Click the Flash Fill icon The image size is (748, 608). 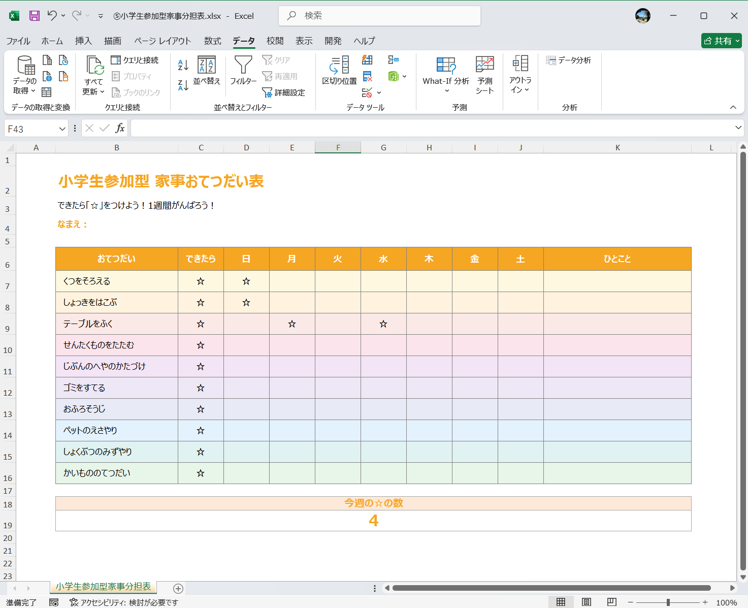tap(367, 60)
